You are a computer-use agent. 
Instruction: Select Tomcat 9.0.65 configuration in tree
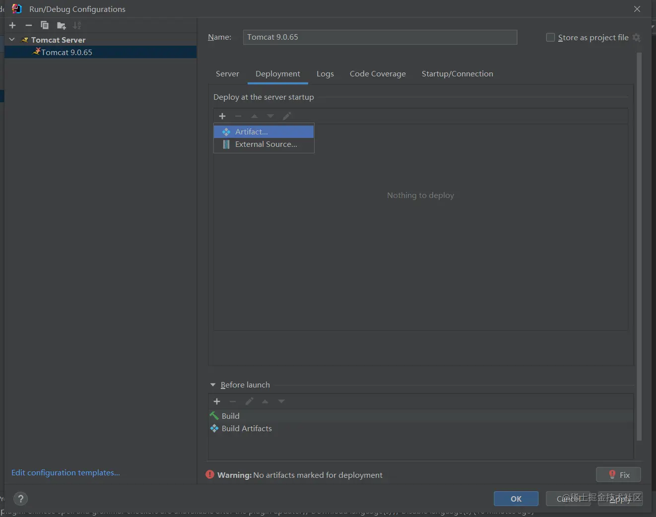[101, 52]
